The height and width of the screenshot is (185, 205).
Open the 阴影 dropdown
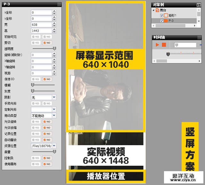coord(53,97)
